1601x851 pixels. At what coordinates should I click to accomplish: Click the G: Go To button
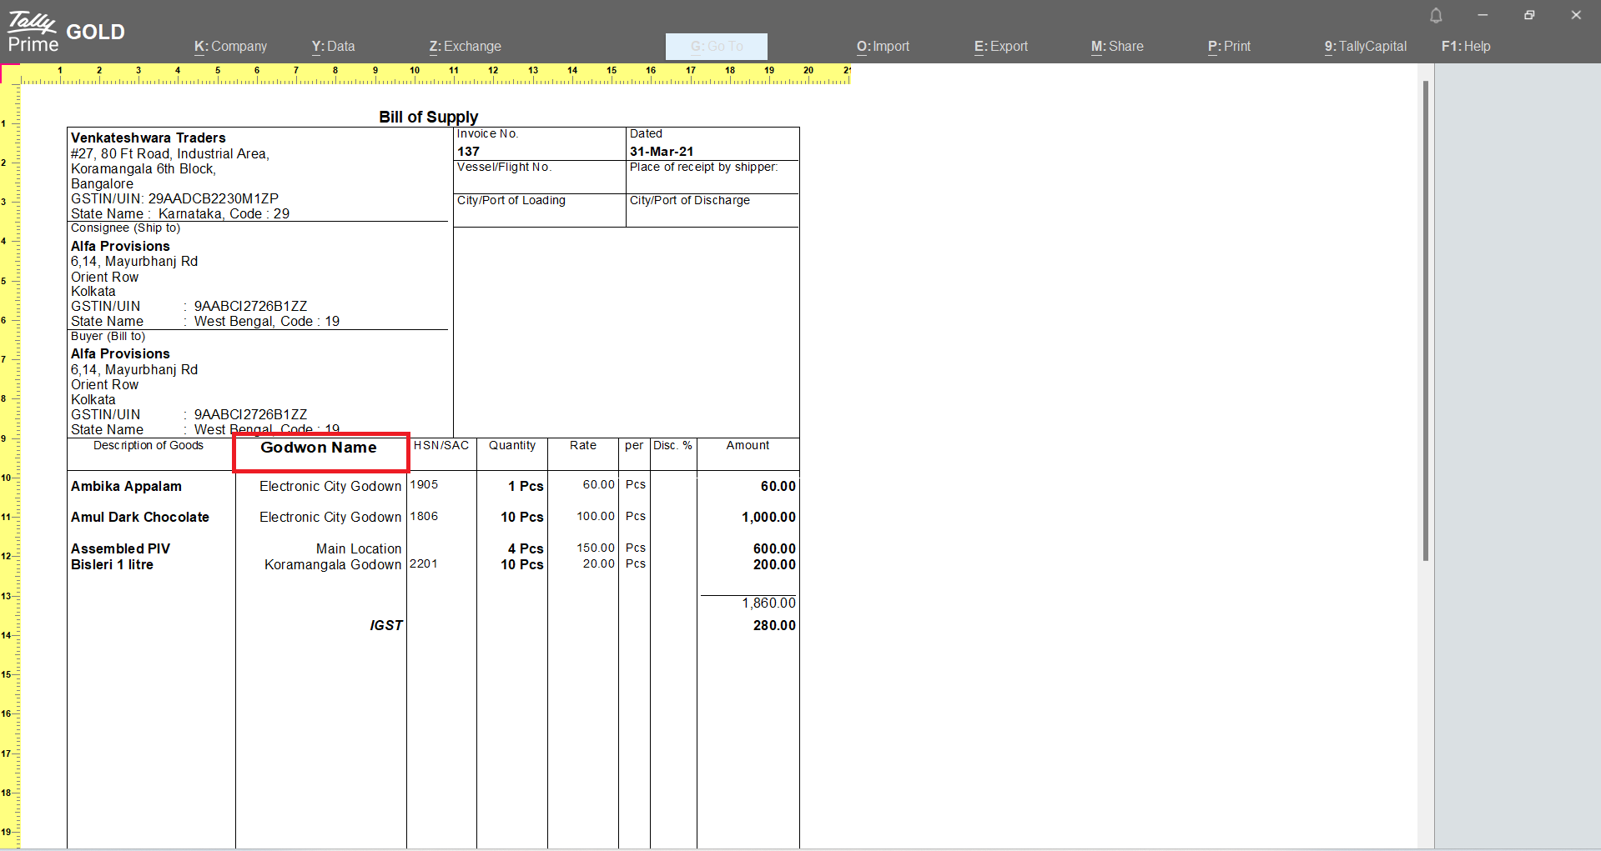tap(716, 47)
